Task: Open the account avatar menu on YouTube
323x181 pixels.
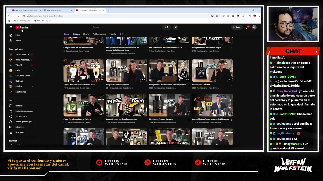Action: tap(254, 27)
